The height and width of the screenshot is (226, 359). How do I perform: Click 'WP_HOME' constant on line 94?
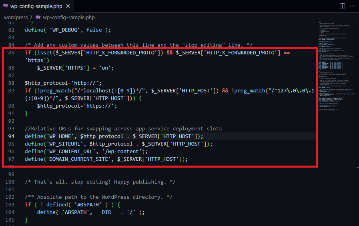pyautogui.click(x=60, y=136)
